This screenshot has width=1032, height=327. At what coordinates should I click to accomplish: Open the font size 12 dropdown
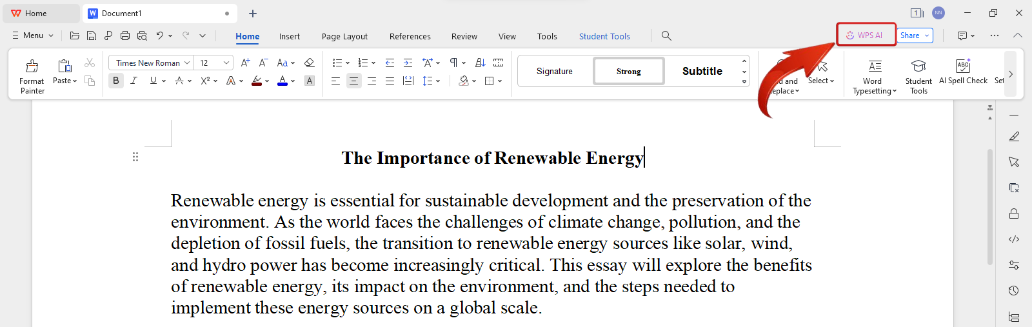pos(226,63)
